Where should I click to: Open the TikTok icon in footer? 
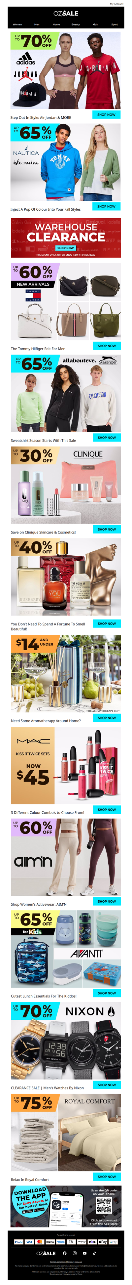coord(94,1253)
